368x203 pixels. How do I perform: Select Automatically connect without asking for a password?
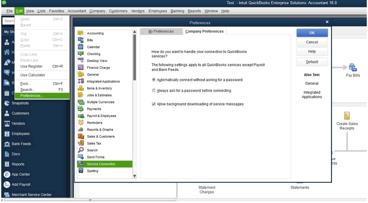click(154, 80)
